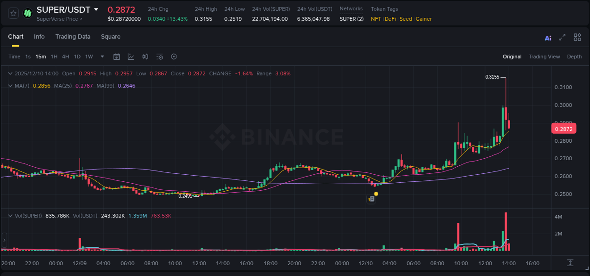The image size is (590, 276).
Task: Select the 15m timeframe
Action: tap(41, 56)
